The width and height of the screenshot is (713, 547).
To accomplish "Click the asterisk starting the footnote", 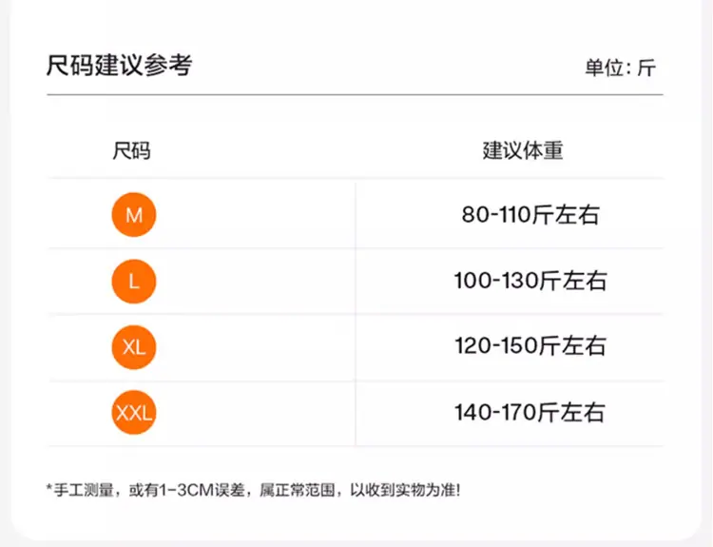I will tap(48, 490).
